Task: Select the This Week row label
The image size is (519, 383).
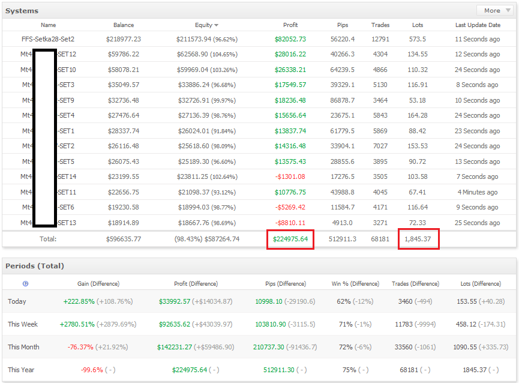Action: coord(23,324)
